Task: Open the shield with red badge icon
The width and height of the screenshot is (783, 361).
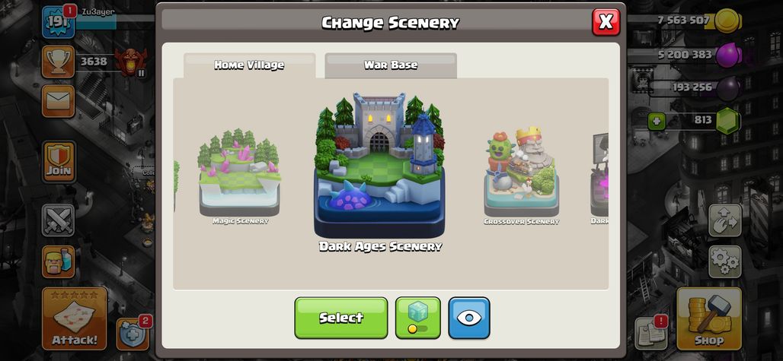Action: [x=133, y=333]
